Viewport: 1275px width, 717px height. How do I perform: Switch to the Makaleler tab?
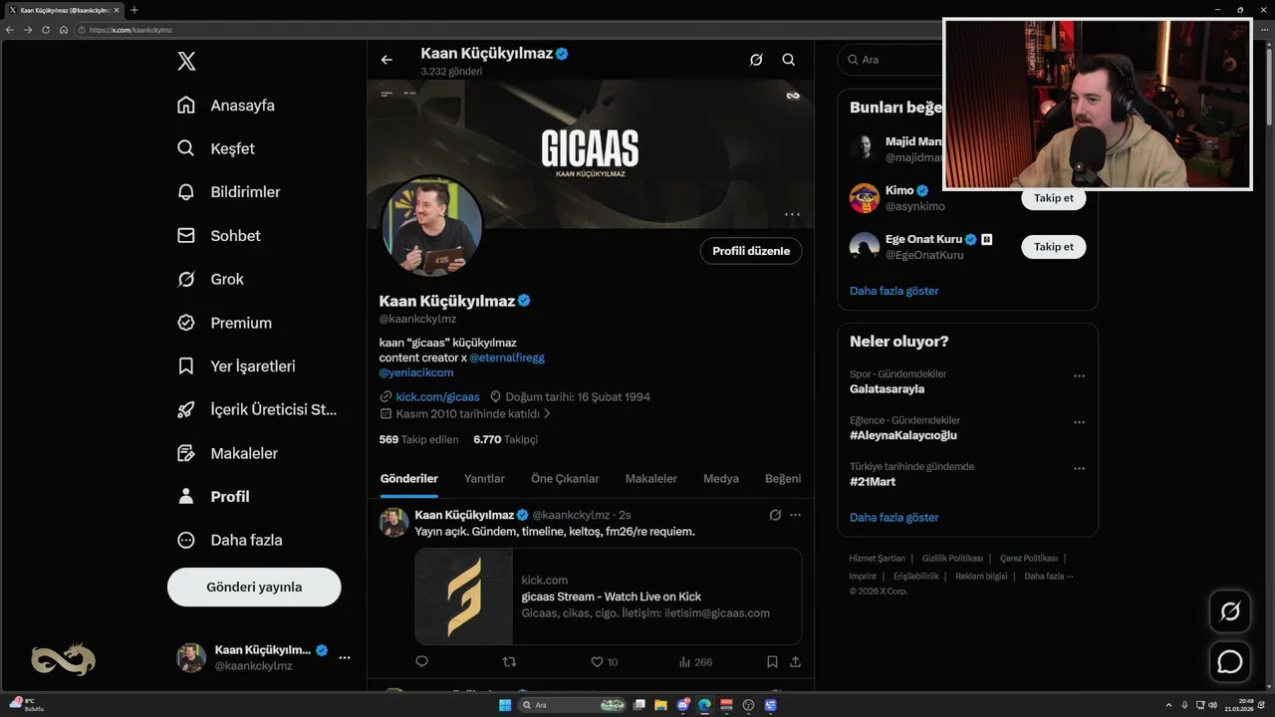650,479
